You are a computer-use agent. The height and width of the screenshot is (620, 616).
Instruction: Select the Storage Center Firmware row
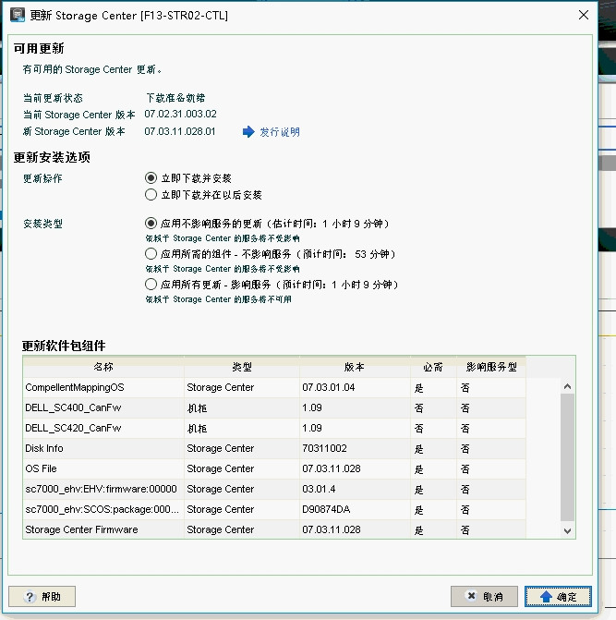(x=274, y=529)
